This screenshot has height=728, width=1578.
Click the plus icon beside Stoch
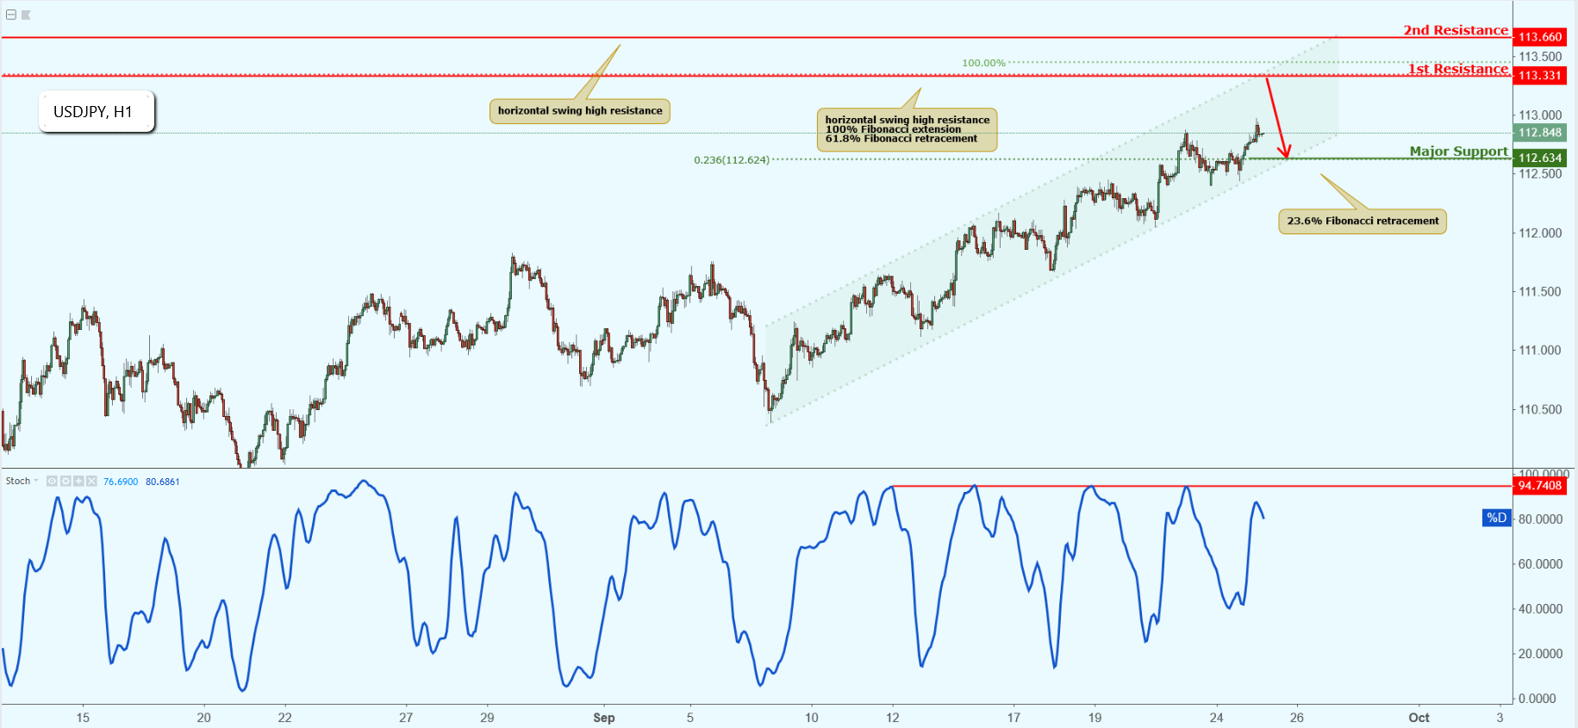78,481
